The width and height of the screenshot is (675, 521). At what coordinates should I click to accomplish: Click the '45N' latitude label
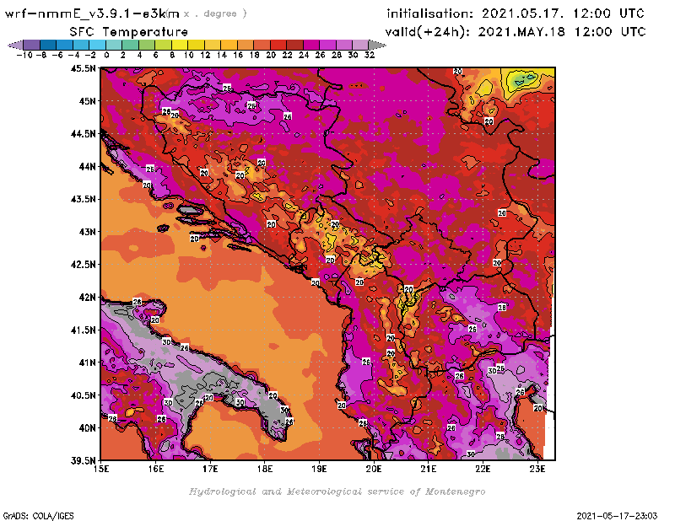click(x=87, y=101)
